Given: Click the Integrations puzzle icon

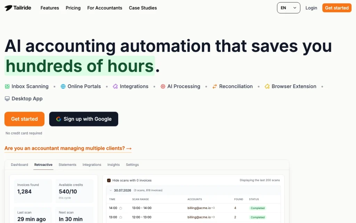Looking at the screenshot, I should (115, 86).
